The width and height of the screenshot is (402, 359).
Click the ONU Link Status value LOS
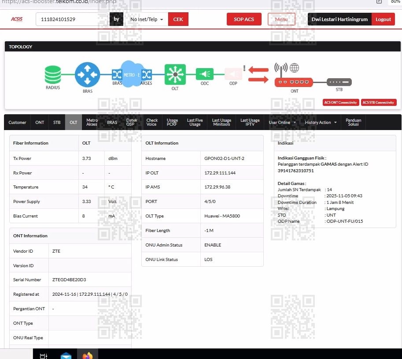point(208,259)
